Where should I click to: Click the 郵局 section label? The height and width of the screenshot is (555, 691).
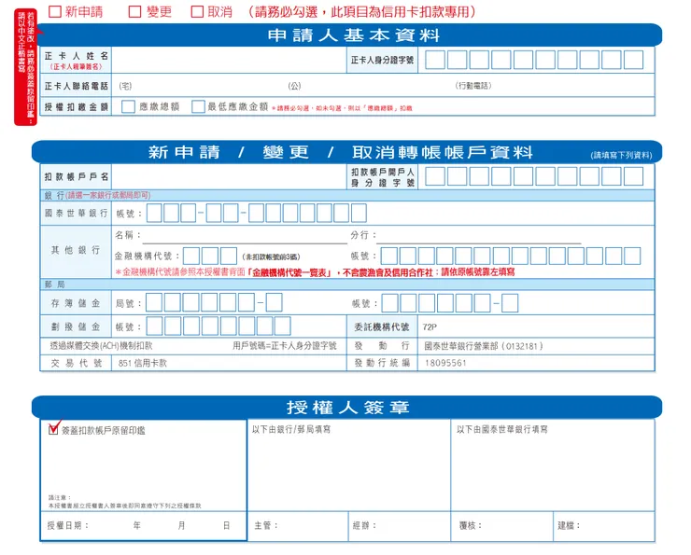click(x=55, y=284)
